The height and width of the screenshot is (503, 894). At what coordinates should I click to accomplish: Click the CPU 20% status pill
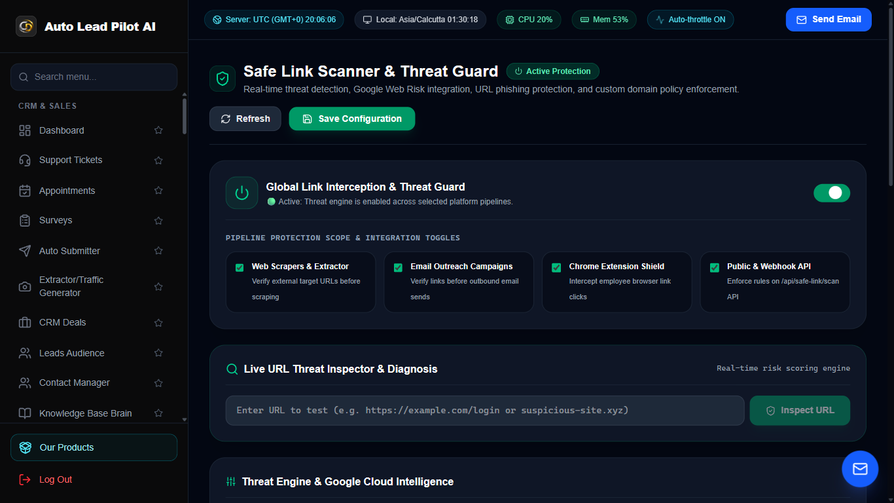coord(529,20)
